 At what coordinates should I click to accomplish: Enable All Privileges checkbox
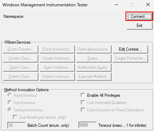(x=83, y=95)
